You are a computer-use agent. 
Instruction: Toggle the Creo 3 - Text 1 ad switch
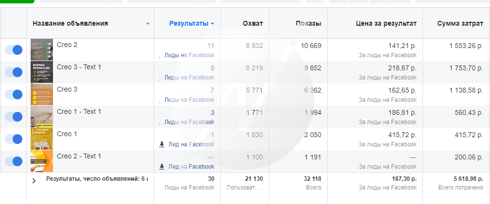coord(14,72)
